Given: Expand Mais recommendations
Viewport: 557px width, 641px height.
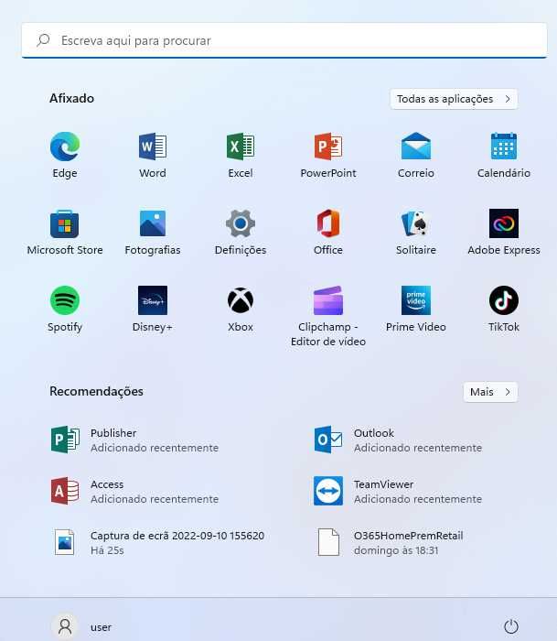Looking at the screenshot, I should [x=490, y=392].
